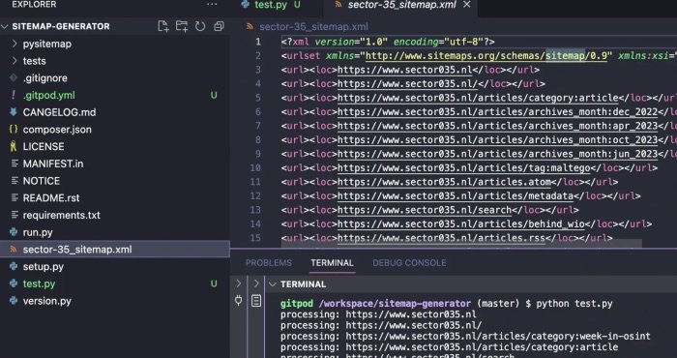Open the PROBLEMS panel tab
The image size is (677, 358).
pos(269,262)
